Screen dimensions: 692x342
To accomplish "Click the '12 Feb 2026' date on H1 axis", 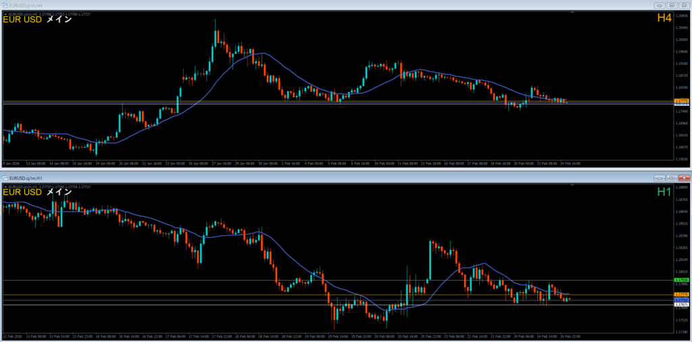I will tap(11, 337).
